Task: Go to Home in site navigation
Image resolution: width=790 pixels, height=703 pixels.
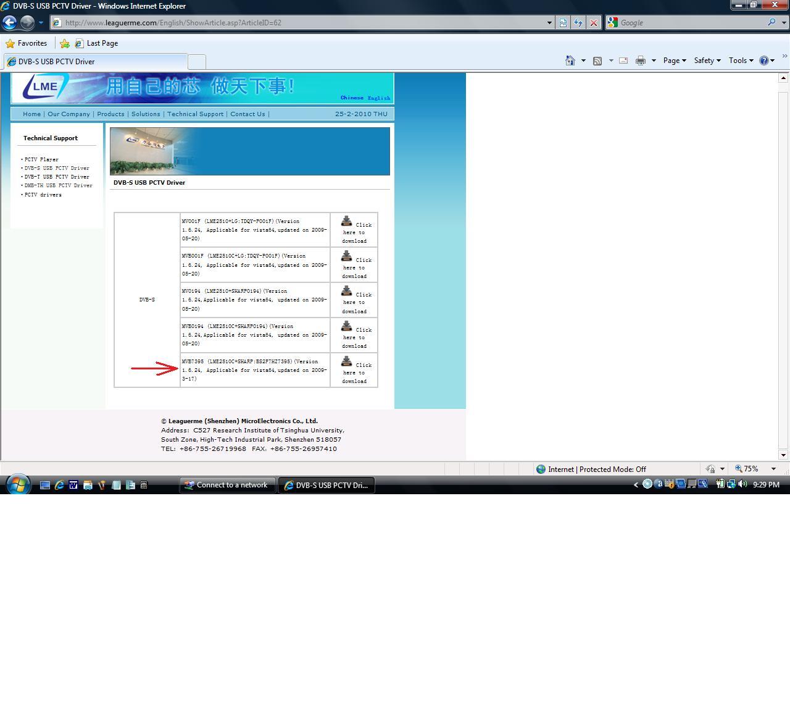Action: (x=31, y=114)
